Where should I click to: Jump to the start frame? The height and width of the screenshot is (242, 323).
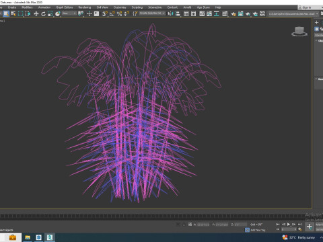coord(277,225)
